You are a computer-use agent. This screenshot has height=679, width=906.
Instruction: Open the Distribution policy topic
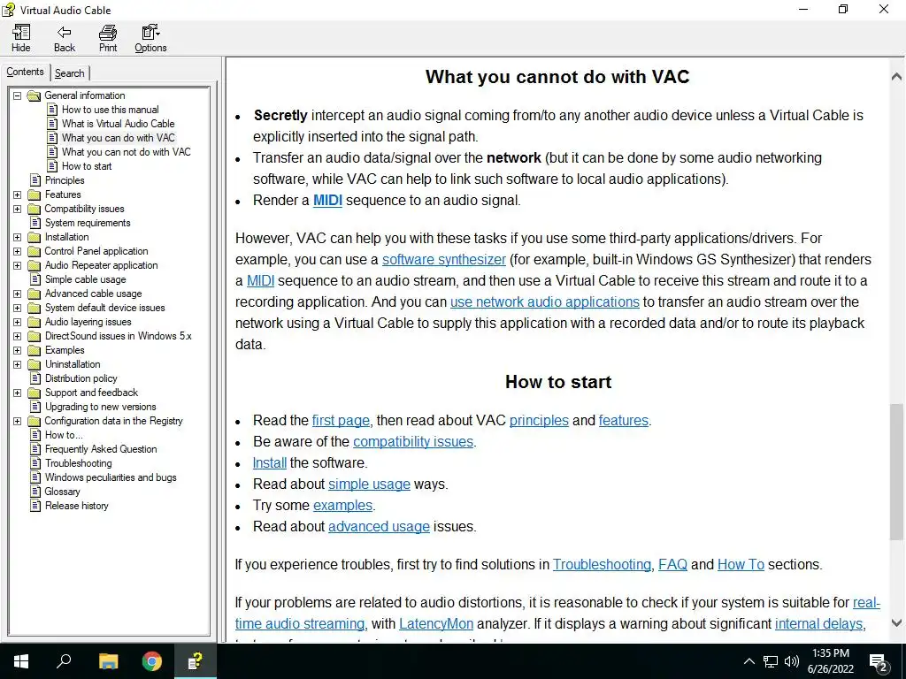(x=81, y=378)
